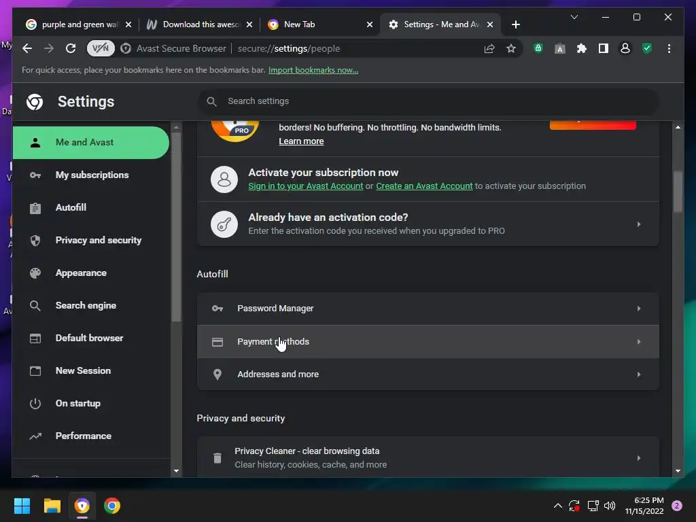Click Sign in to your Avast Account
This screenshot has height=522, width=696.
pos(305,186)
